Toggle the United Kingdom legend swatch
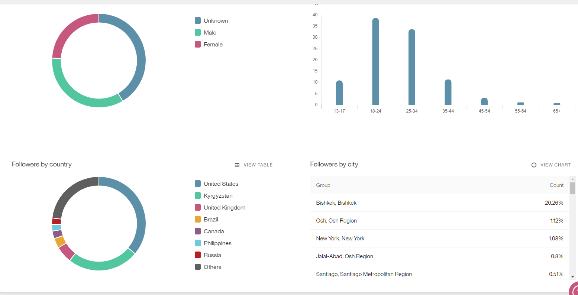This screenshot has height=295, width=578. 198,208
